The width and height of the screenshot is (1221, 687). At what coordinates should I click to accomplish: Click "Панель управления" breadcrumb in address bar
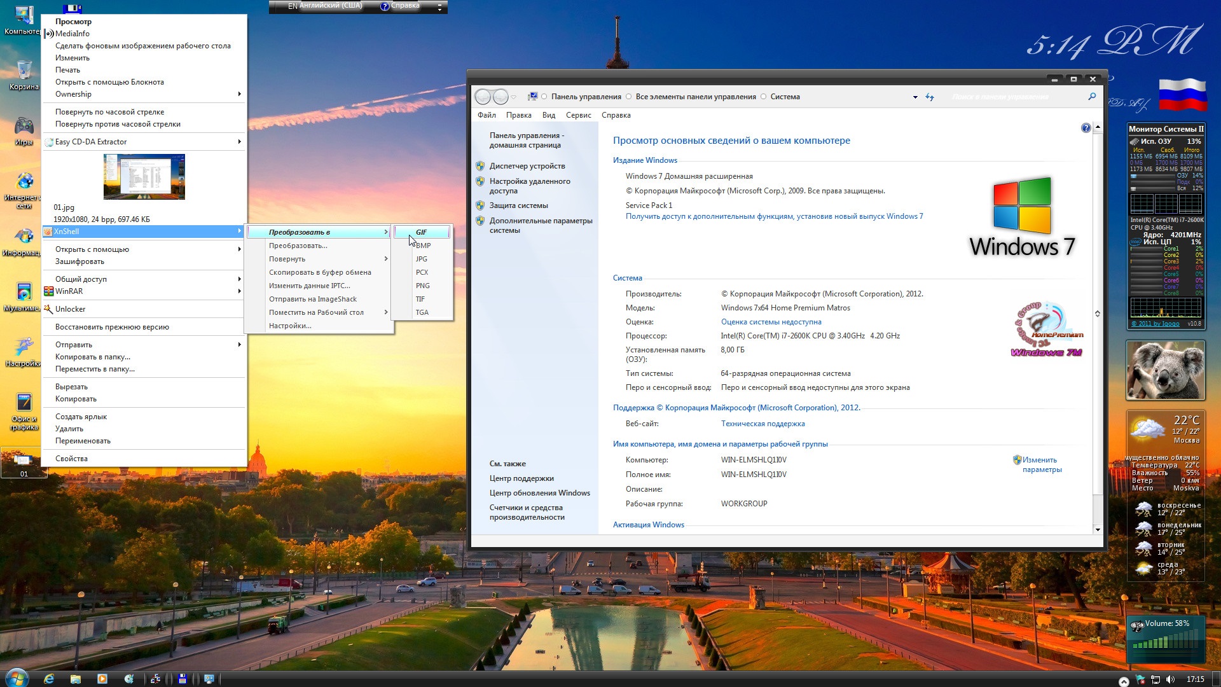click(586, 97)
